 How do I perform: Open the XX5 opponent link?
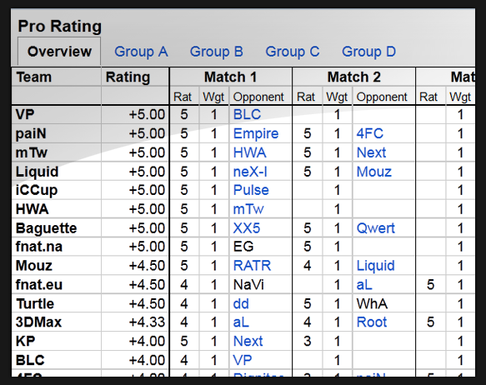(x=247, y=228)
